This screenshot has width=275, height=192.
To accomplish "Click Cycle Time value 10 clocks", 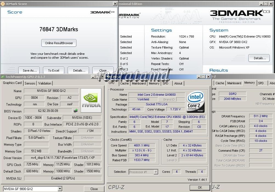I will coord(261,141).
